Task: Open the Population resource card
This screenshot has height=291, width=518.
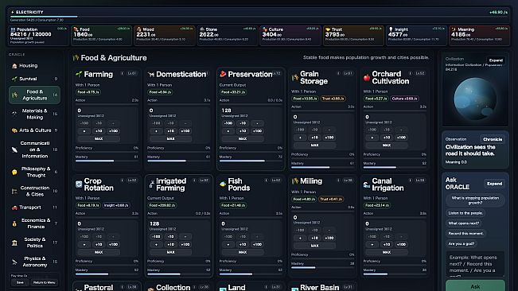Action: (x=38, y=36)
